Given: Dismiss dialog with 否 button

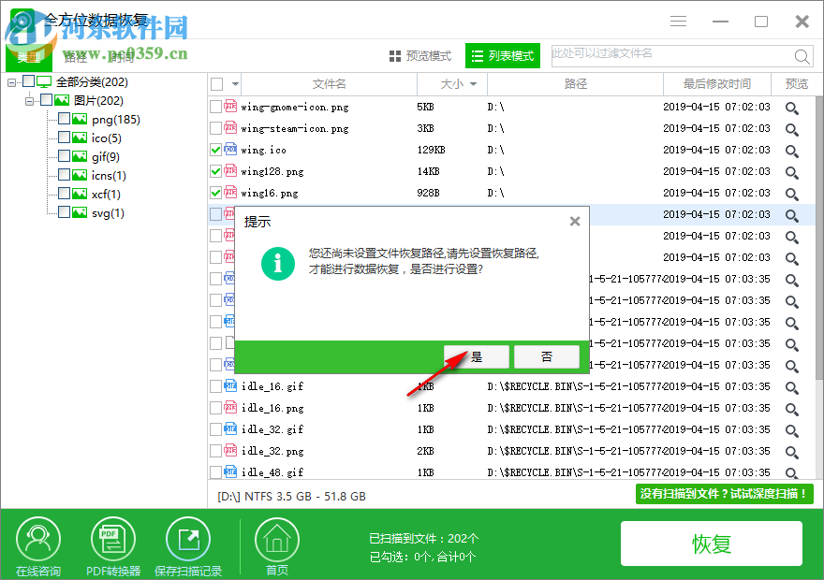Looking at the screenshot, I should (547, 356).
